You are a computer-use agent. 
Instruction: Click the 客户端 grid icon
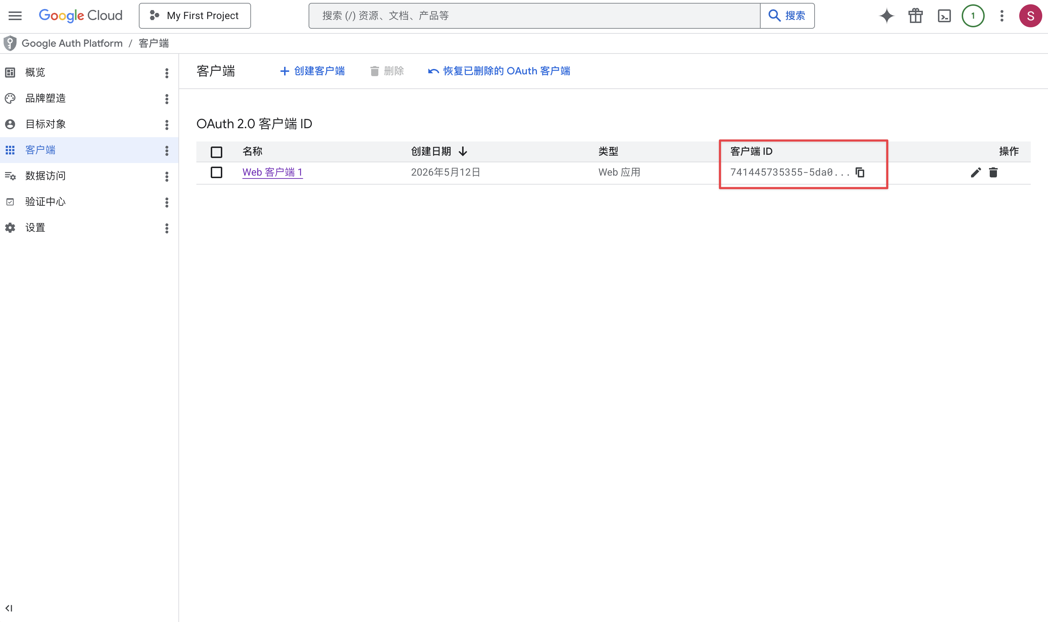pos(10,150)
